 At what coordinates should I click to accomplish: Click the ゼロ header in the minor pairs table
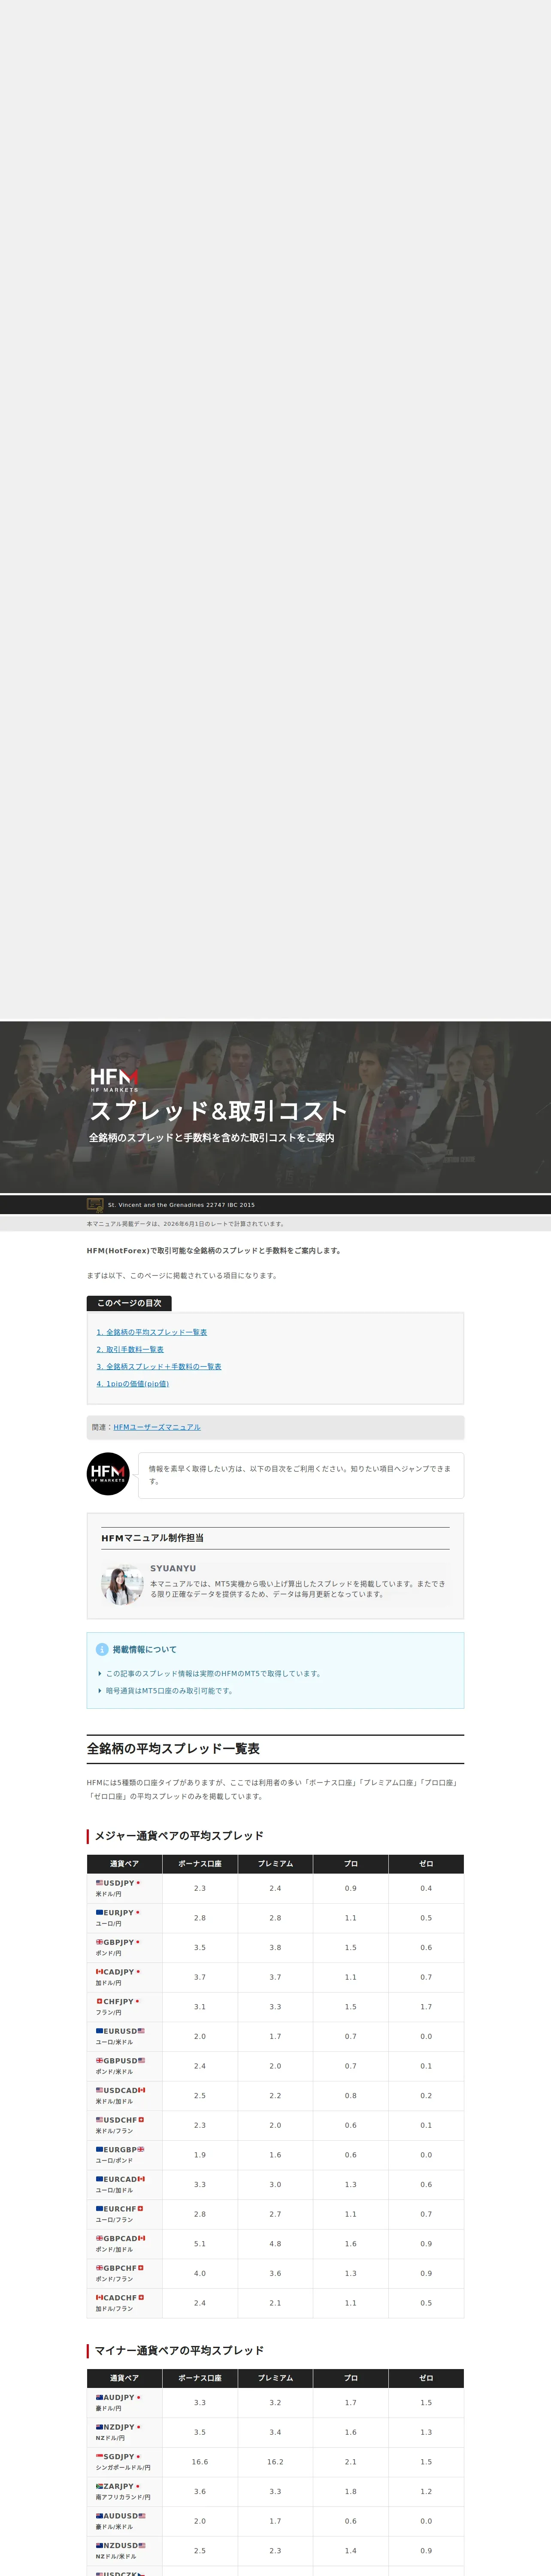tap(426, 2378)
